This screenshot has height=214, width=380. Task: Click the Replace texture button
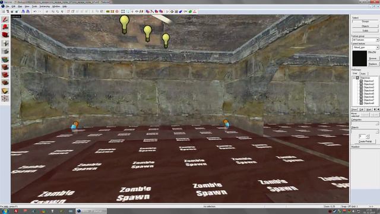(373, 64)
